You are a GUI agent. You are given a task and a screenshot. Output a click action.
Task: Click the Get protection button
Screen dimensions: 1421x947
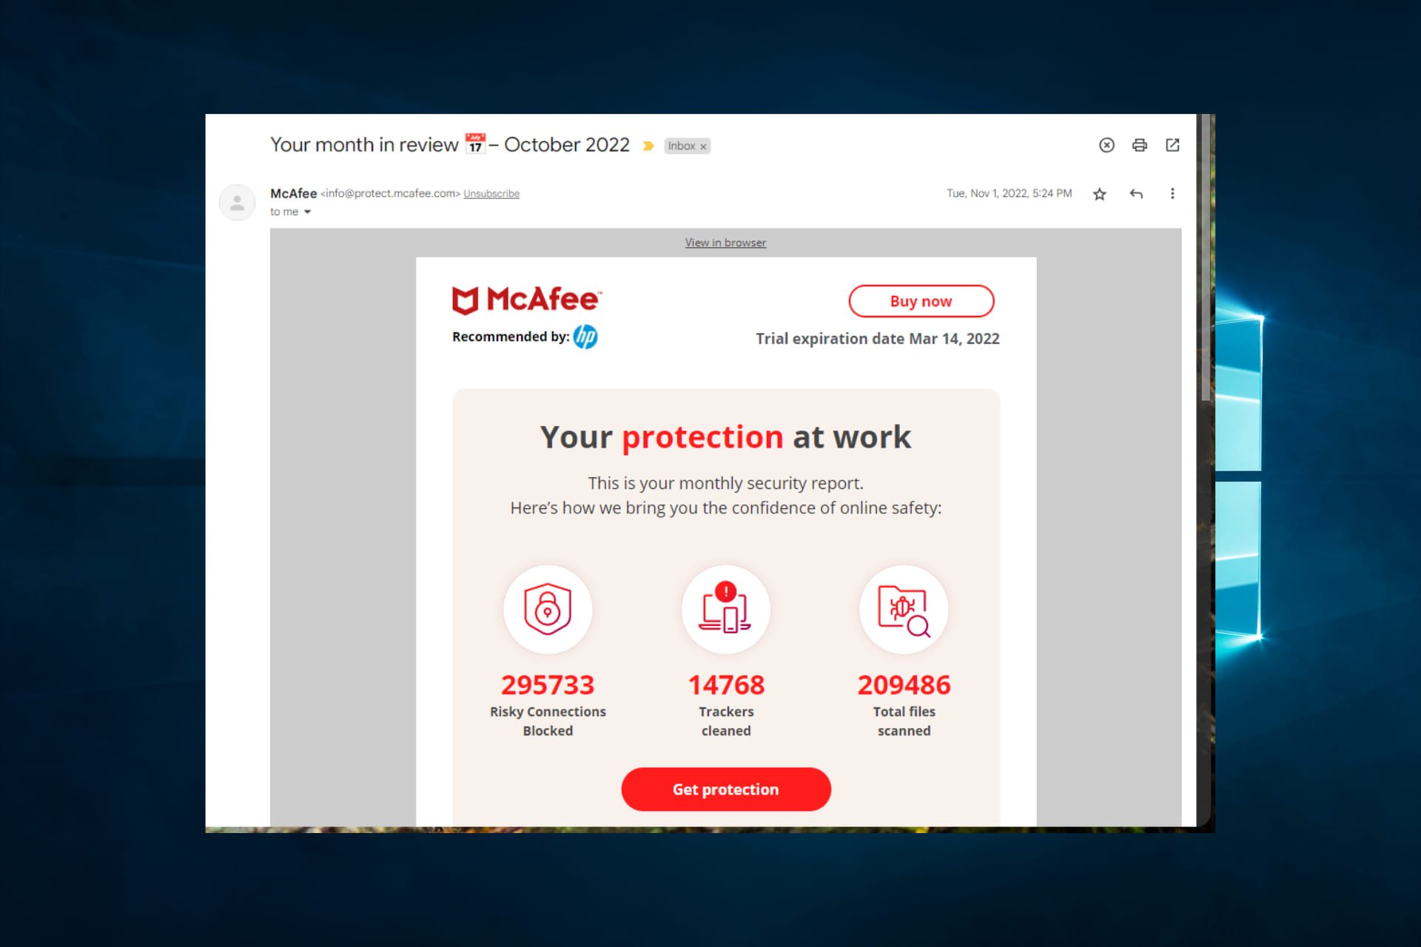(726, 789)
